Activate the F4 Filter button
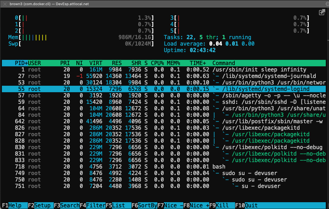The width and height of the screenshot is (329, 209). pyautogui.click(x=93, y=205)
